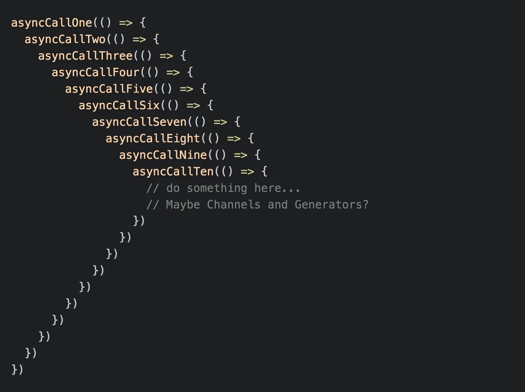Click the asyncCallEight function name
525x392 pixels.
pos(153,138)
